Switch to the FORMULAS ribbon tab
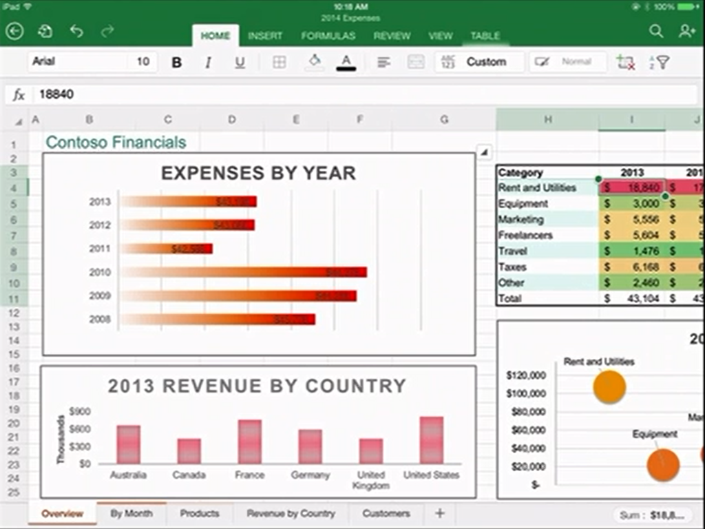 pos(328,36)
